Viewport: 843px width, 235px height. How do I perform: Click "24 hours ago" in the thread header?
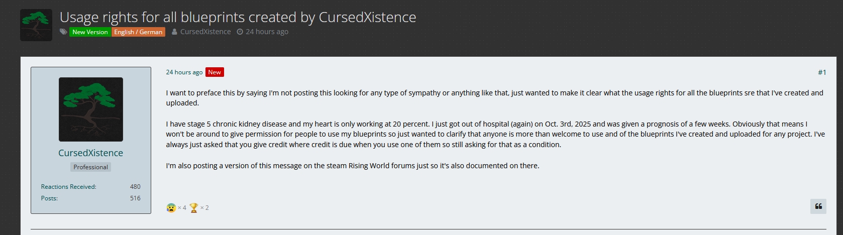tap(267, 32)
